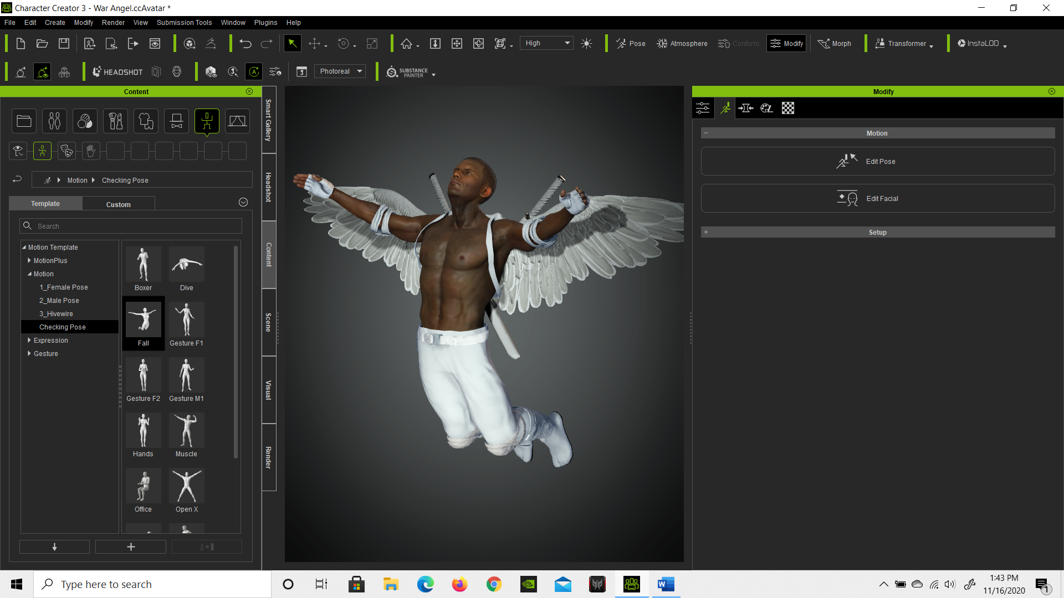
Task: Launch Substance Painter from toolbar
Action: pos(407,72)
